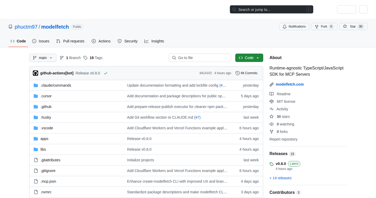Click the repository book icon beside phuctm97

point(10,27)
